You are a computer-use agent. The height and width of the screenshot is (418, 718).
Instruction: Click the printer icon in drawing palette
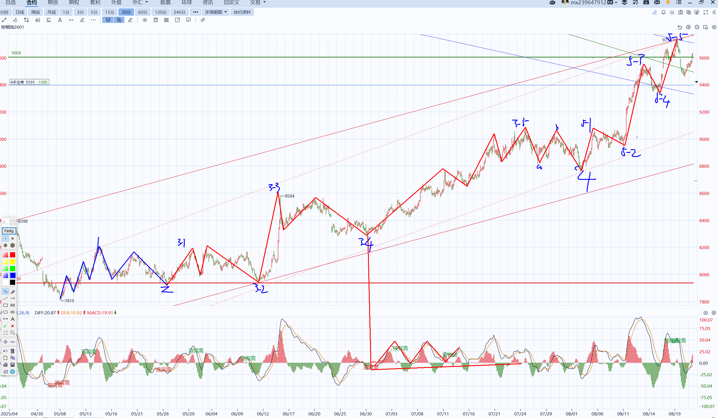click(5, 365)
